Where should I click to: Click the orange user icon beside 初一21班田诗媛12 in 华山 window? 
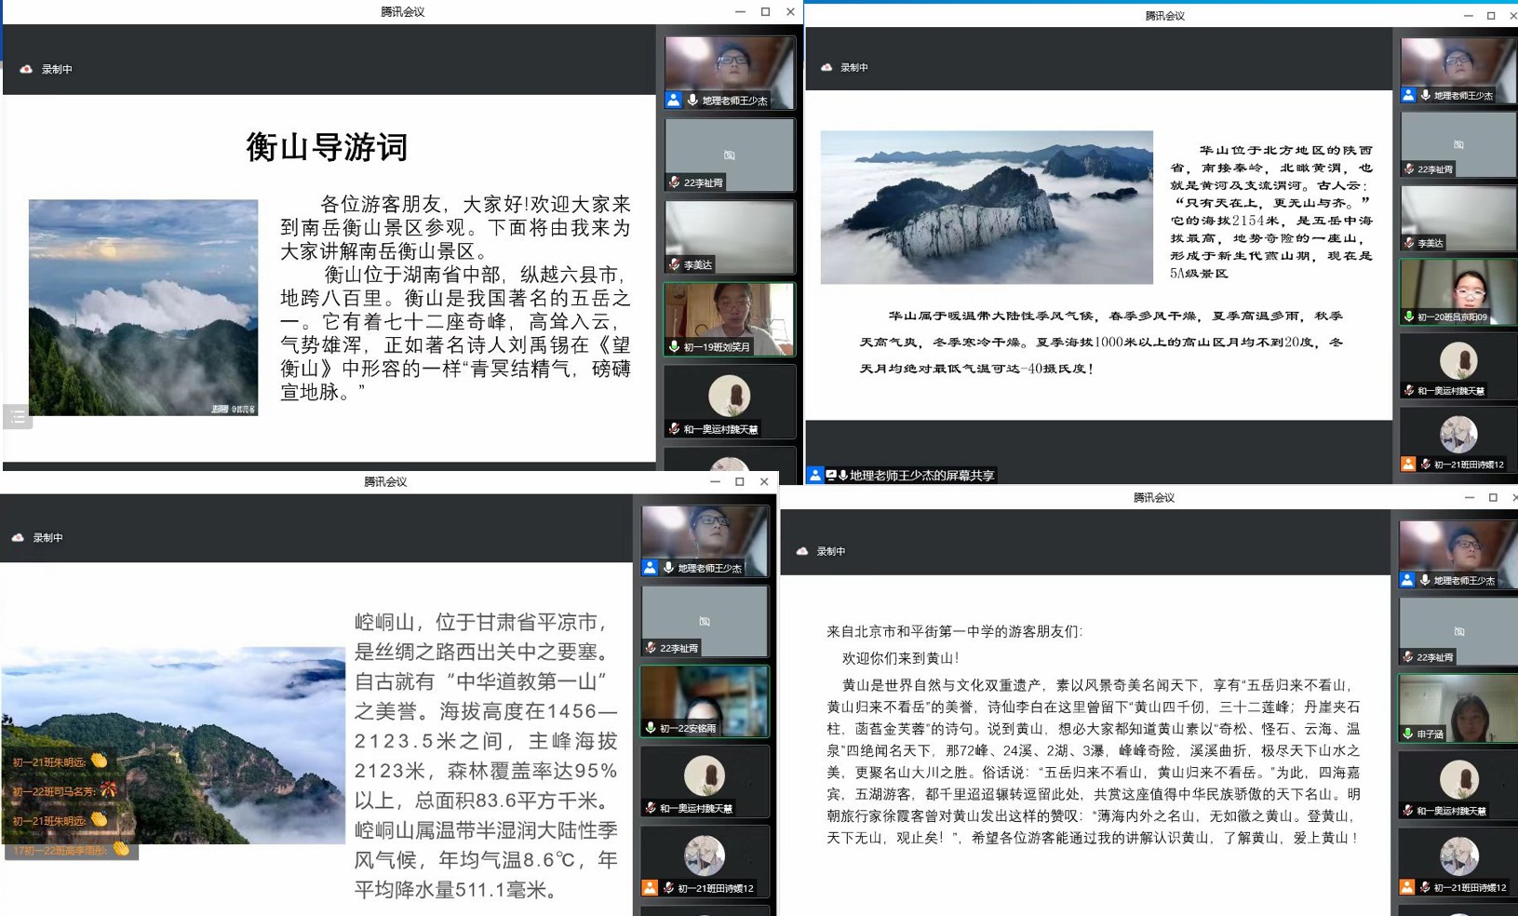point(1408,465)
